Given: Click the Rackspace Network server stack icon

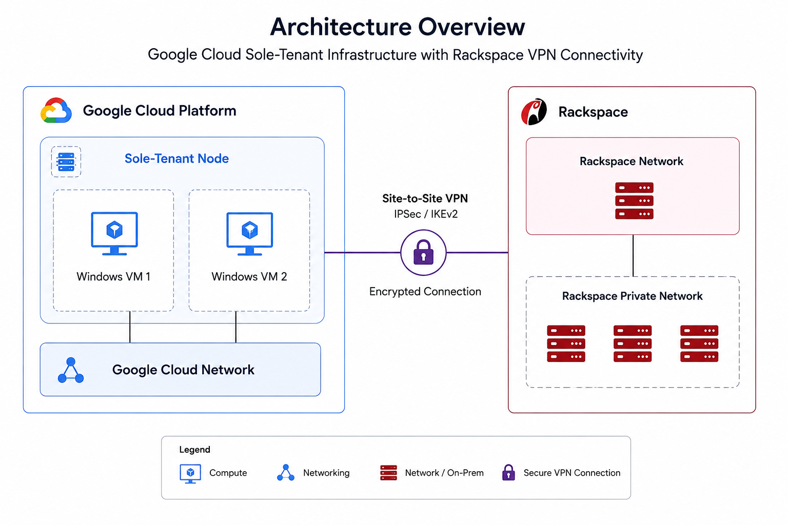Looking at the screenshot, I should [634, 201].
